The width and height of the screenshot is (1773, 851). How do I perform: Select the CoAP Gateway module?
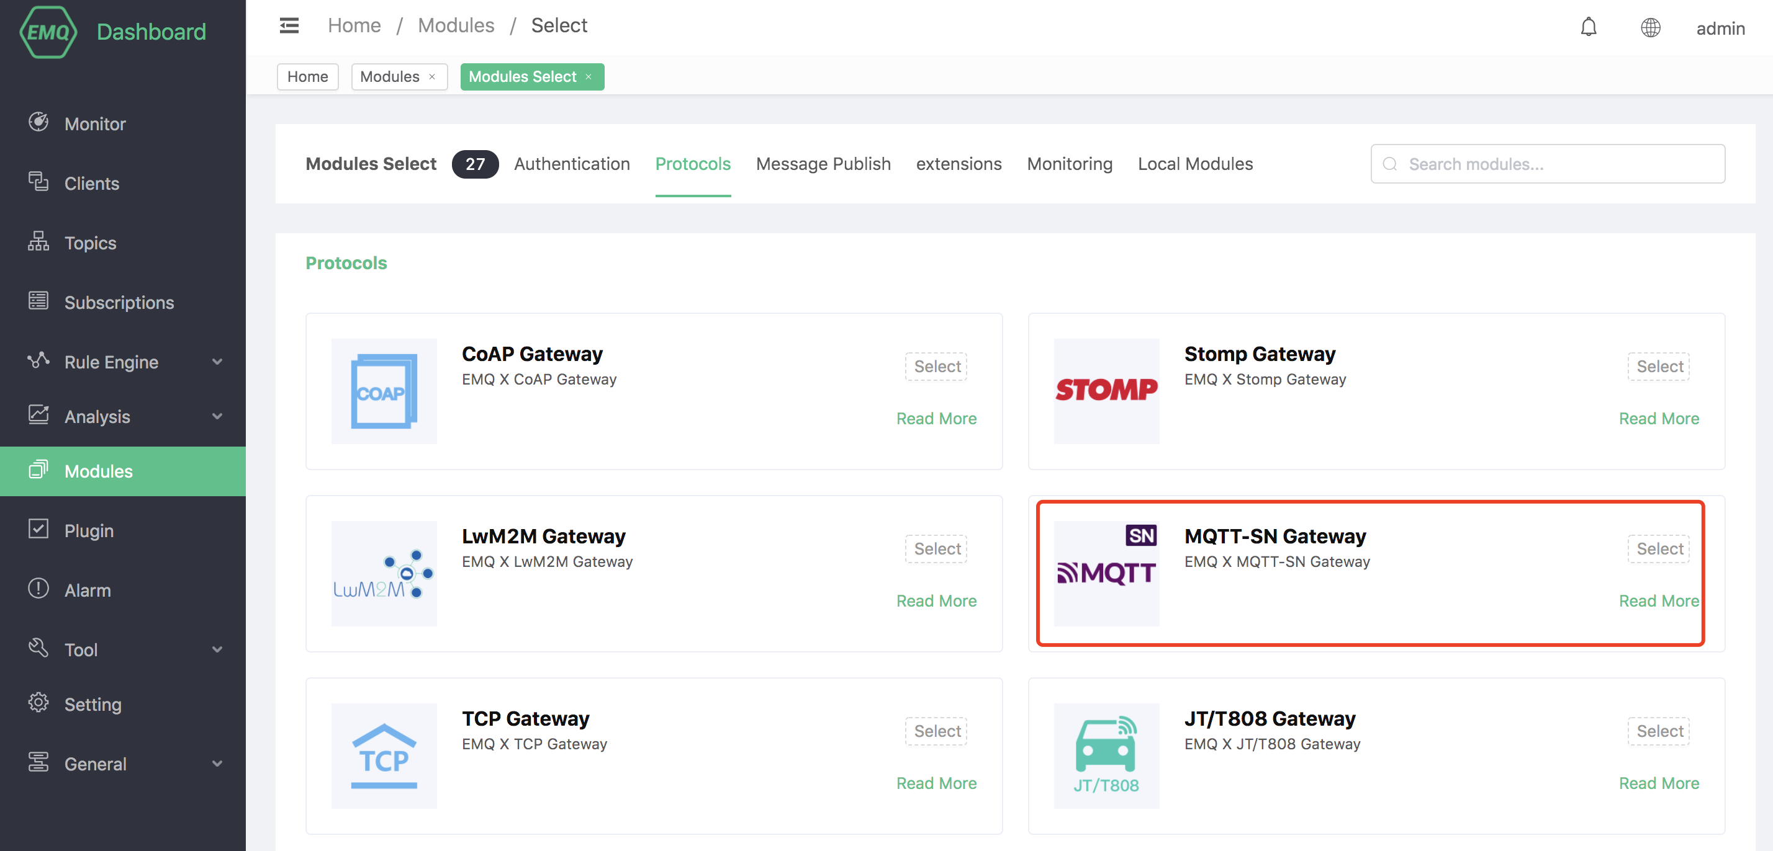pyautogui.click(x=936, y=367)
